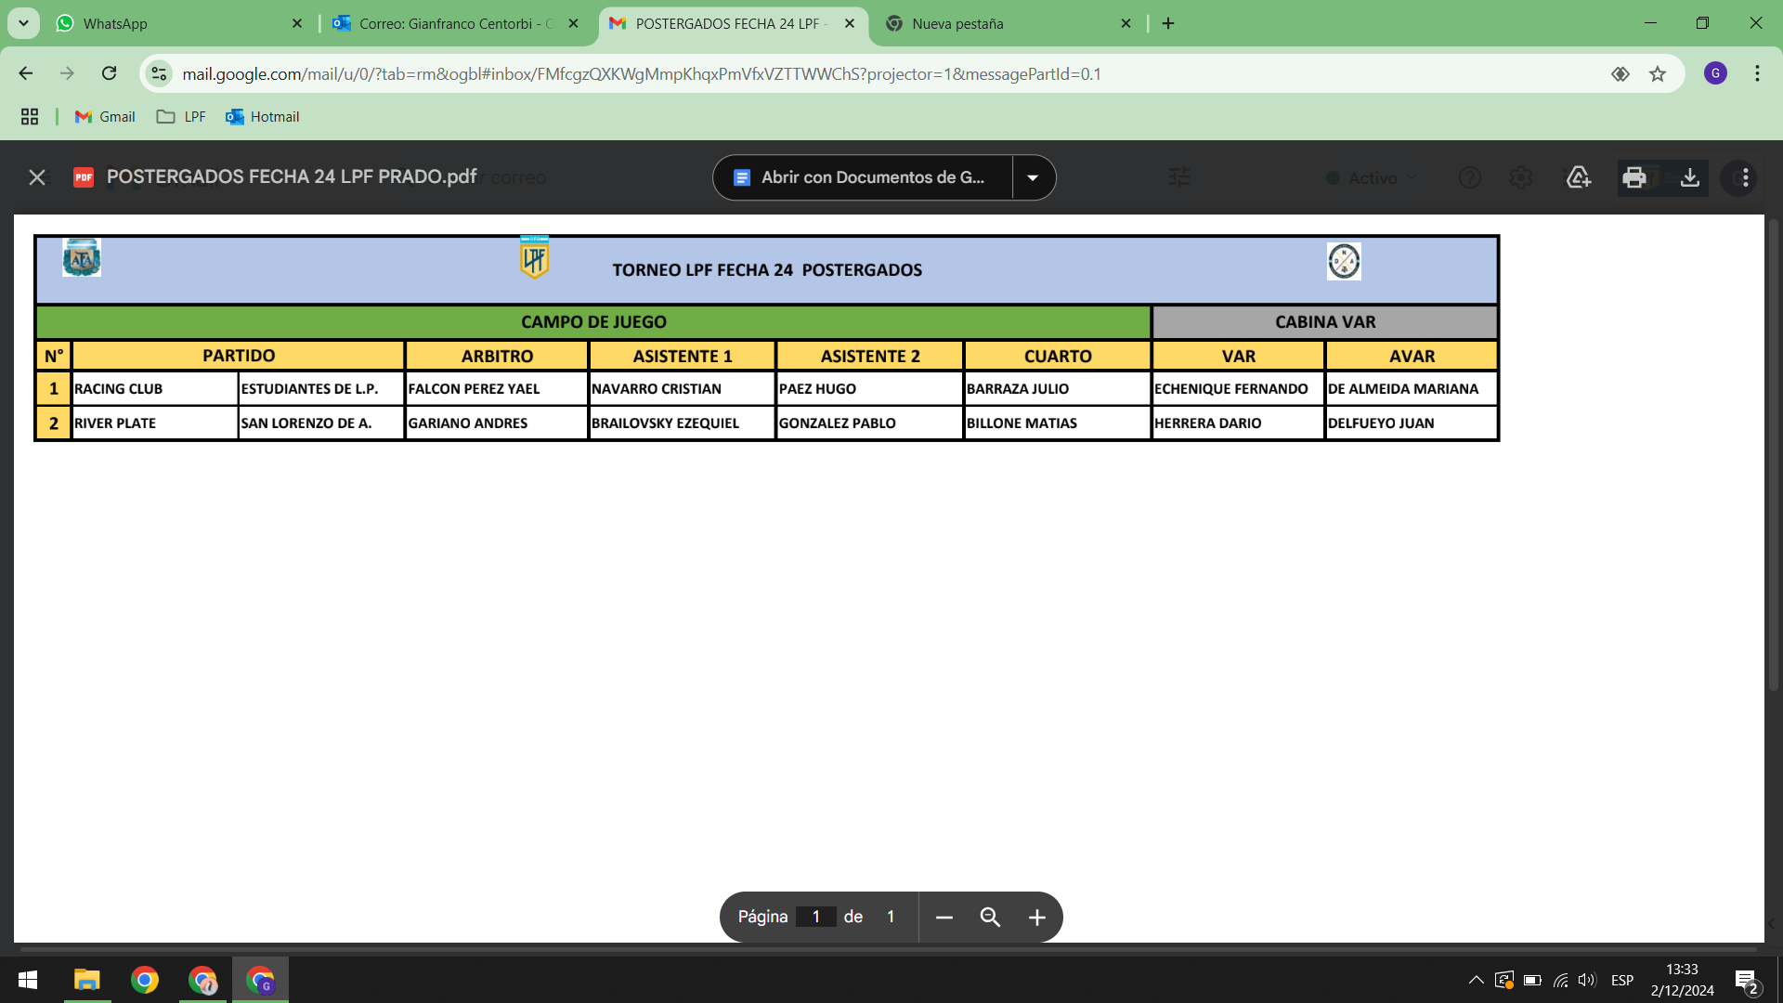Click the SAN LORENZO DE A. cell
Screen dimensions: 1783x1003
pos(321,423)
